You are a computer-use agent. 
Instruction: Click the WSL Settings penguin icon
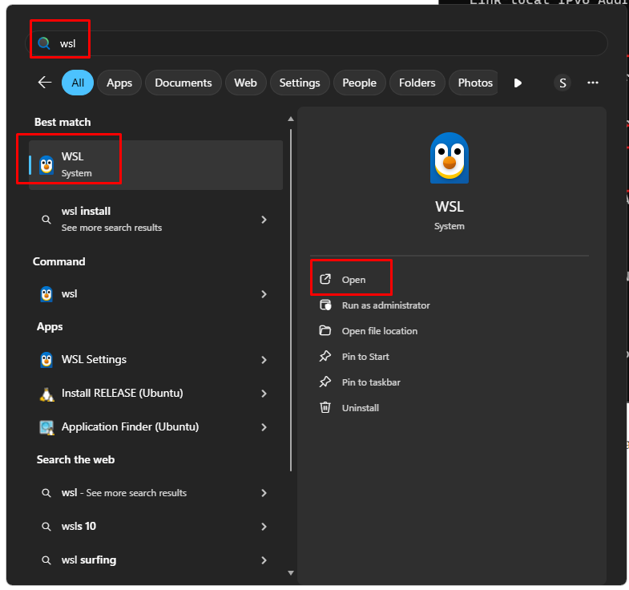[46, 360]
